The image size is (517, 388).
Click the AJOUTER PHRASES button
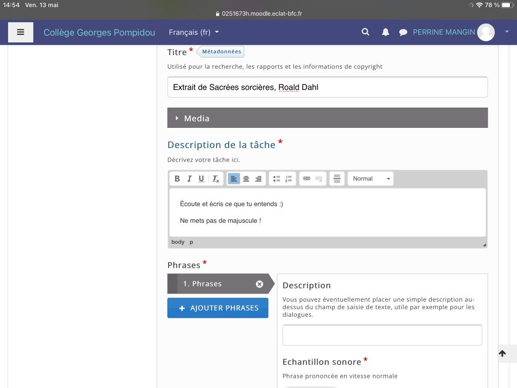point(218,308)
